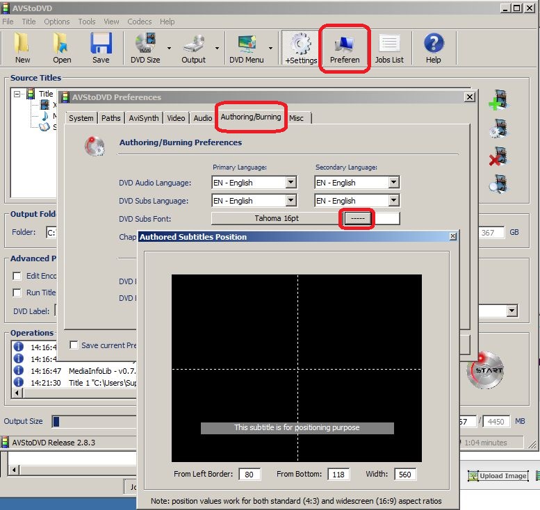Switch to the Misc tab
The width and height of the screenshot is (540, 510).
296,118
